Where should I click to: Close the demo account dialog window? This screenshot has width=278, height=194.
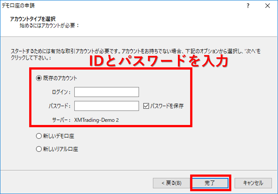(267, 6)
